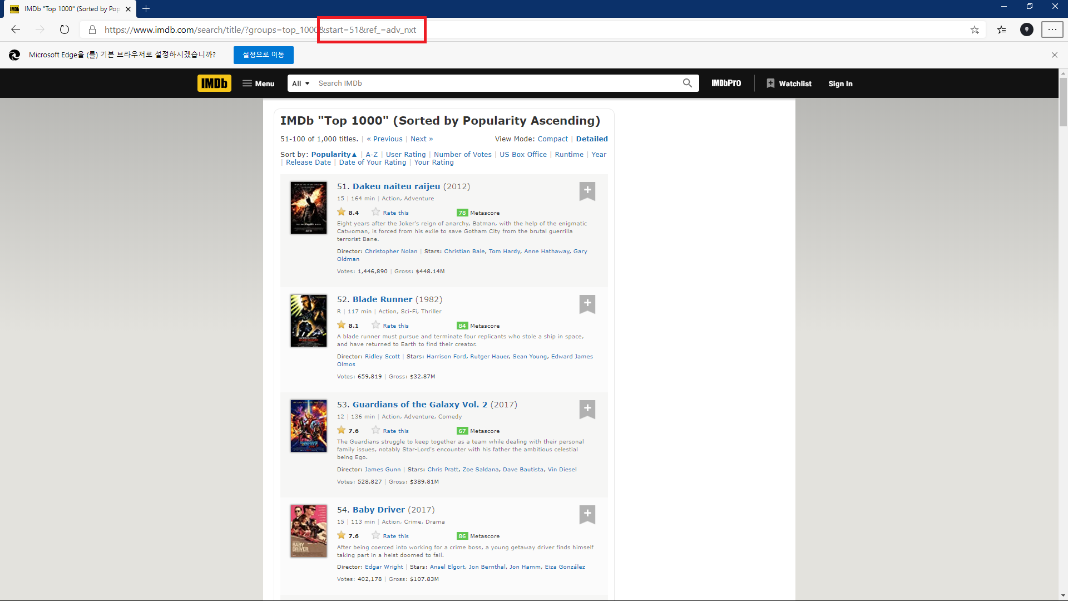This screenshot has width=1068, height=601.
Task: Toggle Popularity sort direction arrow
Action: (x=354, y=155)
